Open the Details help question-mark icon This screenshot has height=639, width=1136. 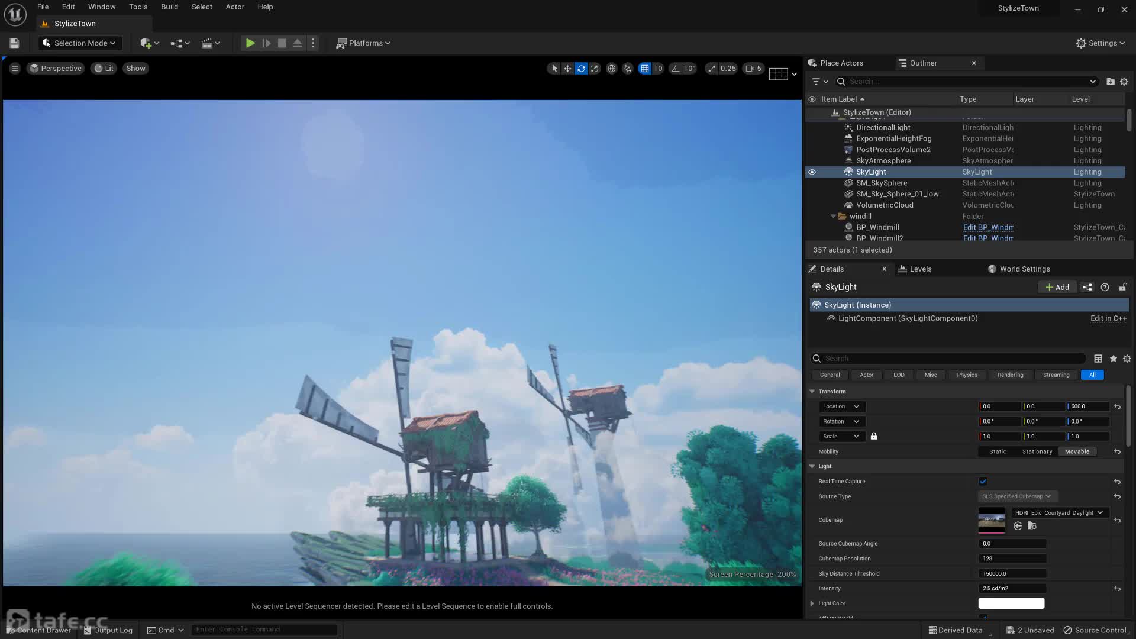[x=1105, y=287]
